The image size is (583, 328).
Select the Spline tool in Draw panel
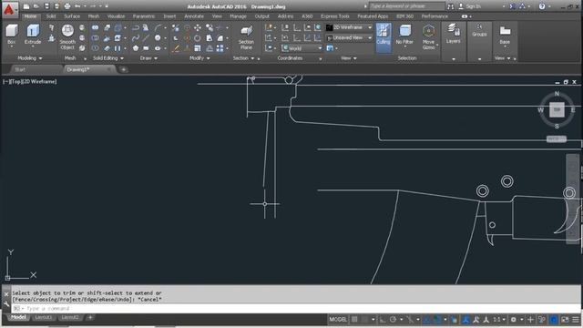tap(136, 38)
